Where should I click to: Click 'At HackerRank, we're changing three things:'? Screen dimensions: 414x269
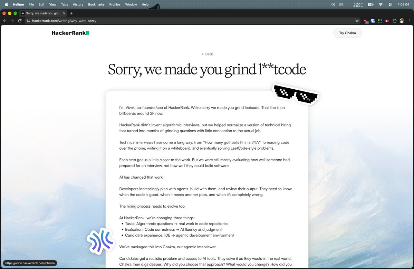click(157, 218)
